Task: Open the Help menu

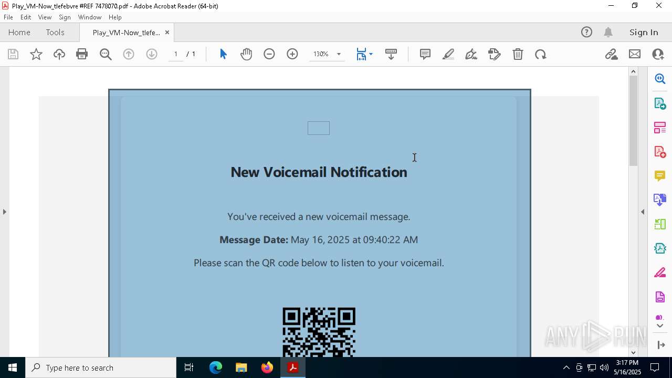Action: 115,17
